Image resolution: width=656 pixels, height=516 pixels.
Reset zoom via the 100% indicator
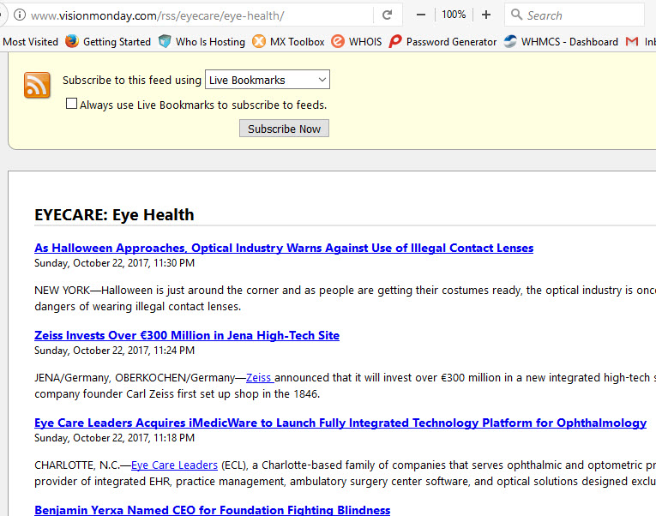coord(454,15)
